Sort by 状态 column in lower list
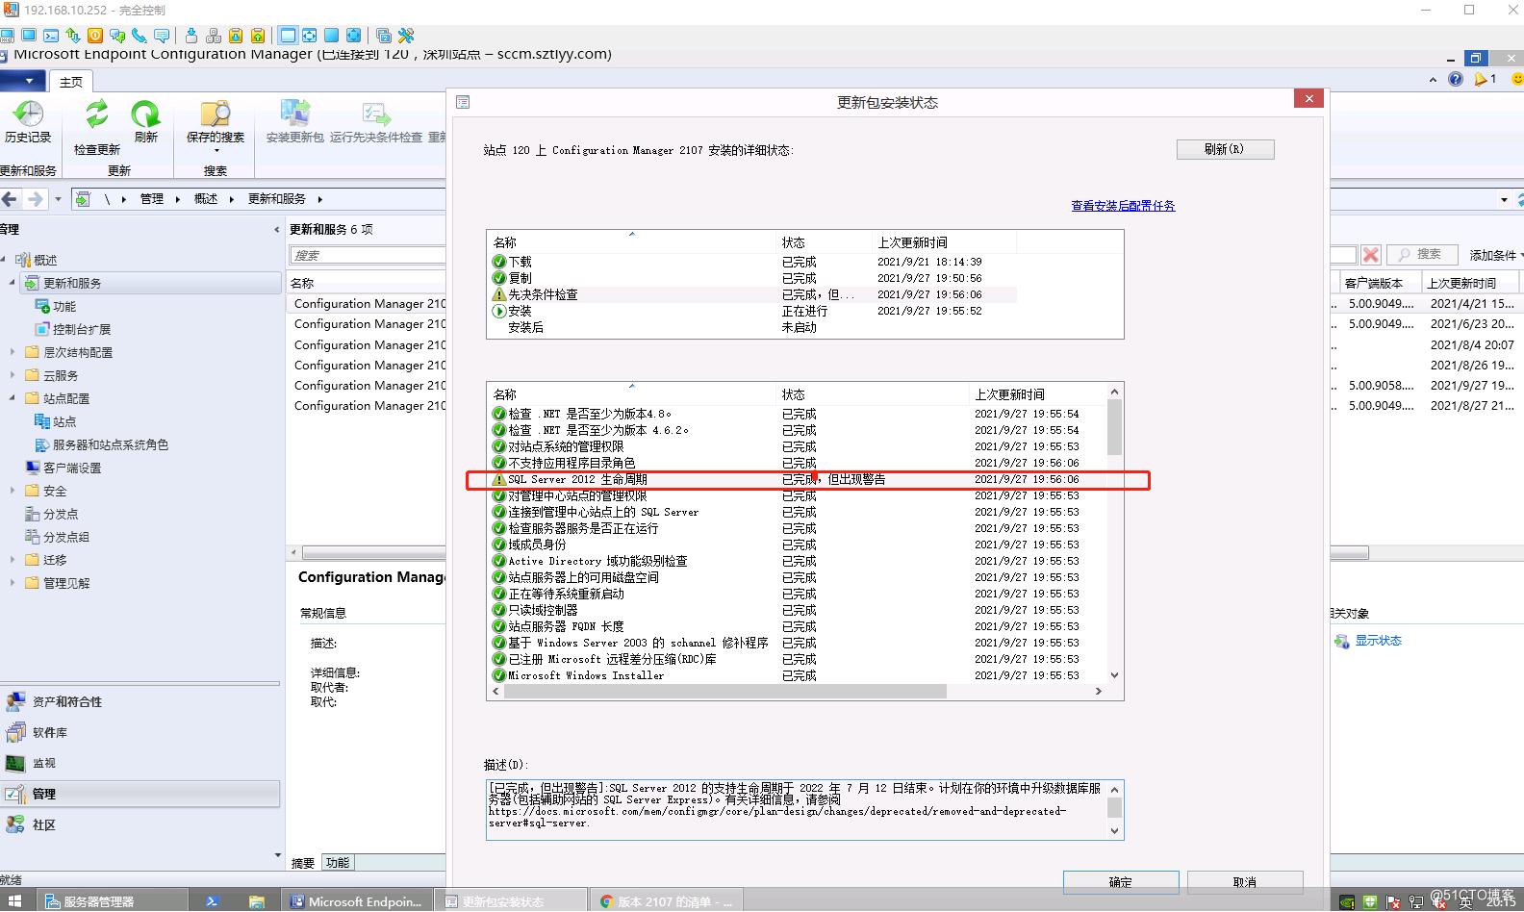 click(x=873, y=394)
